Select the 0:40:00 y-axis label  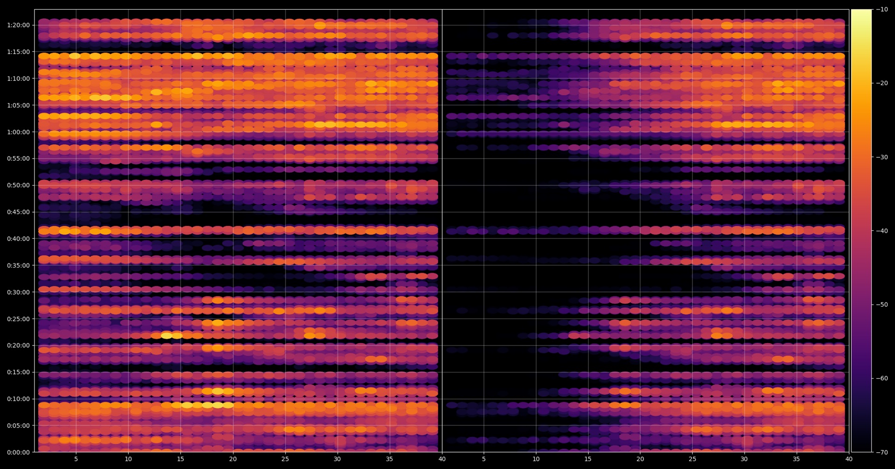(x=18, y=239)
